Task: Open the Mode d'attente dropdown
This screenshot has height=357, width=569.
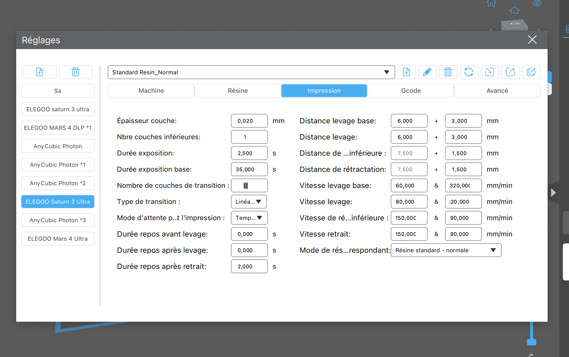Action: tap(249, 218)
